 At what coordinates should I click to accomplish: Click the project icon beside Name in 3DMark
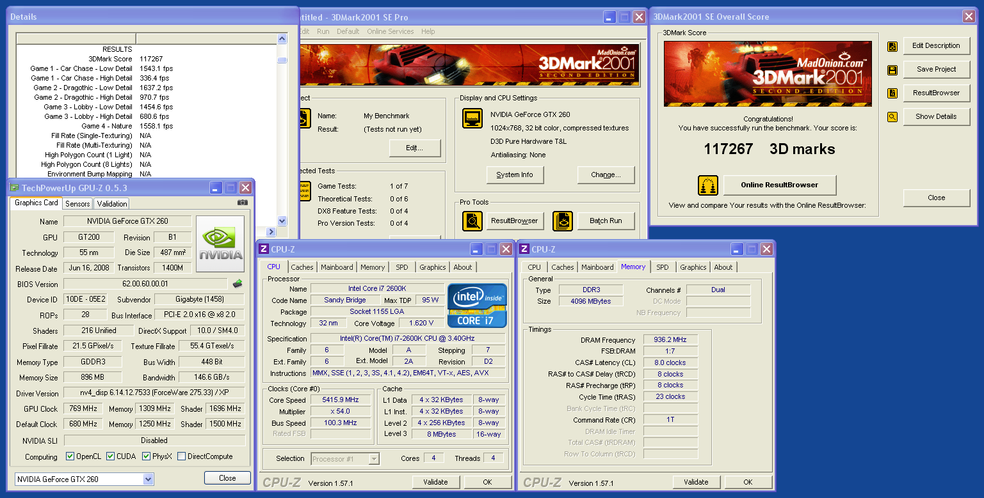(x=305, y=119)
